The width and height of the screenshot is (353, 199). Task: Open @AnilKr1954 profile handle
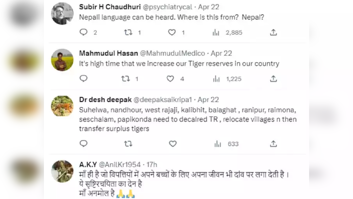(x=120, y=165)
